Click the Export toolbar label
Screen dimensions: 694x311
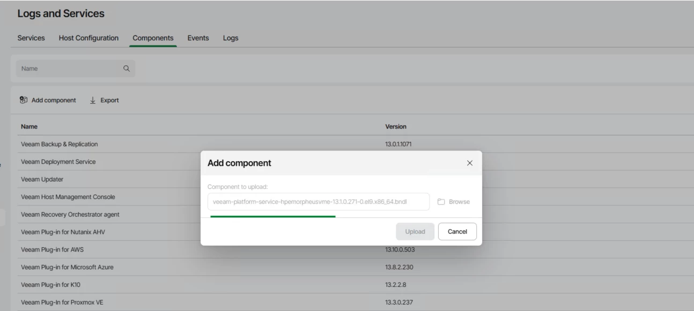tap(109, 100)
